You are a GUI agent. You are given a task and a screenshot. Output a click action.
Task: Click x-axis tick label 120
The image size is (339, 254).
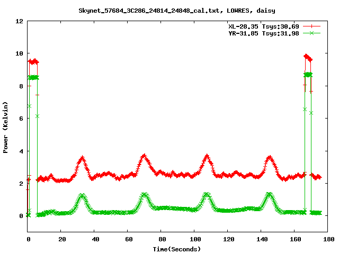(x=229, y=239)
